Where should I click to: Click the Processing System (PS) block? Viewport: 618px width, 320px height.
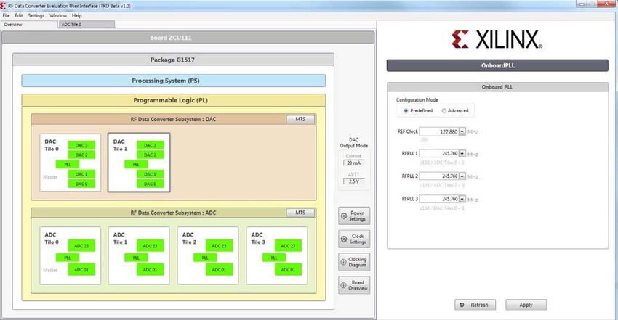pyautogui.click(x=174, y=81)
